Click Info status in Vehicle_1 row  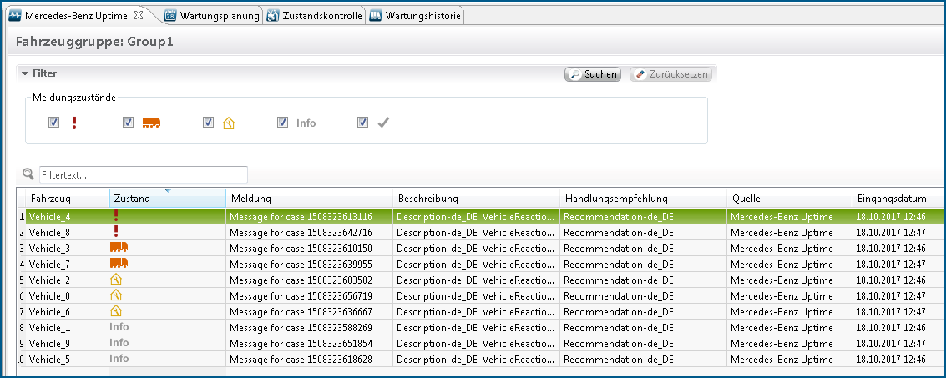[119, 327]
